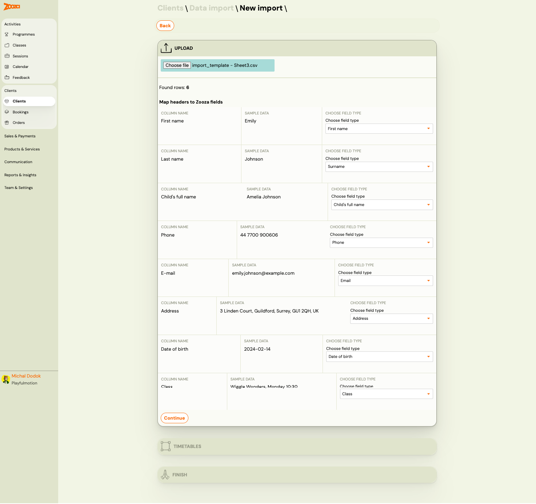Open the Clients menu item
Viewport: 536px width, 504px height.
[x=19, y=101]
